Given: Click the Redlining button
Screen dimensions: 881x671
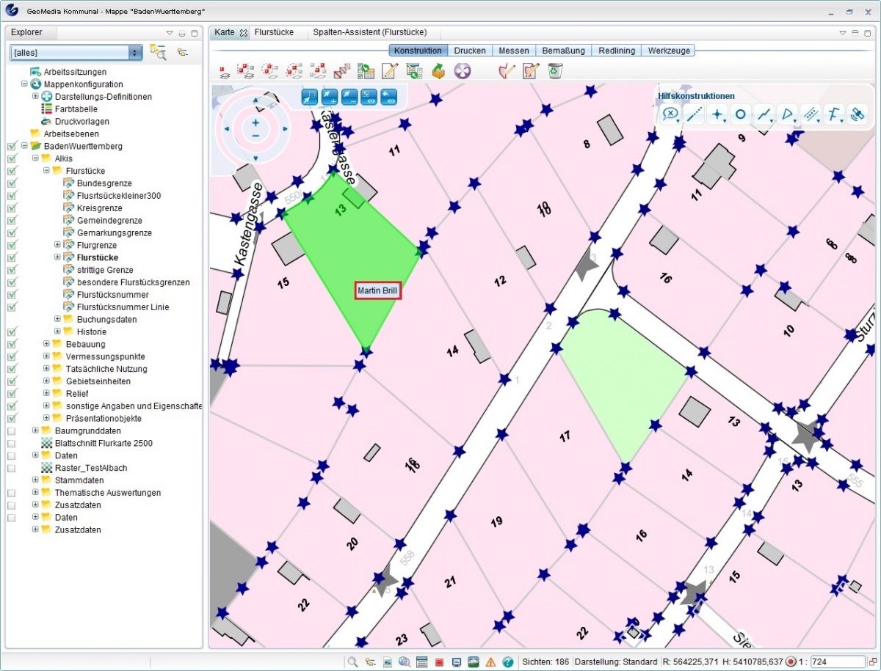Looking at the screenshot, I should coord(616,51).
